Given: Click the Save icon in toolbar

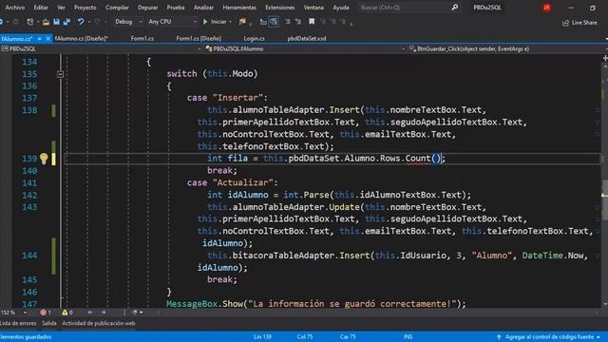Looking at the screenshot, I should [57, 22].
